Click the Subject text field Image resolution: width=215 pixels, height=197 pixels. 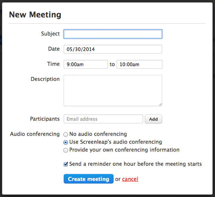click(113, 34)
